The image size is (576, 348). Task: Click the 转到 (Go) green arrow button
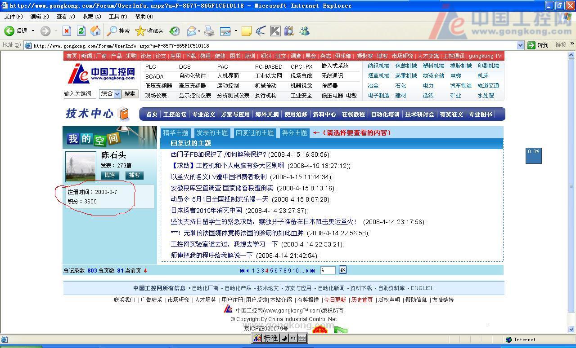(538, 45)
